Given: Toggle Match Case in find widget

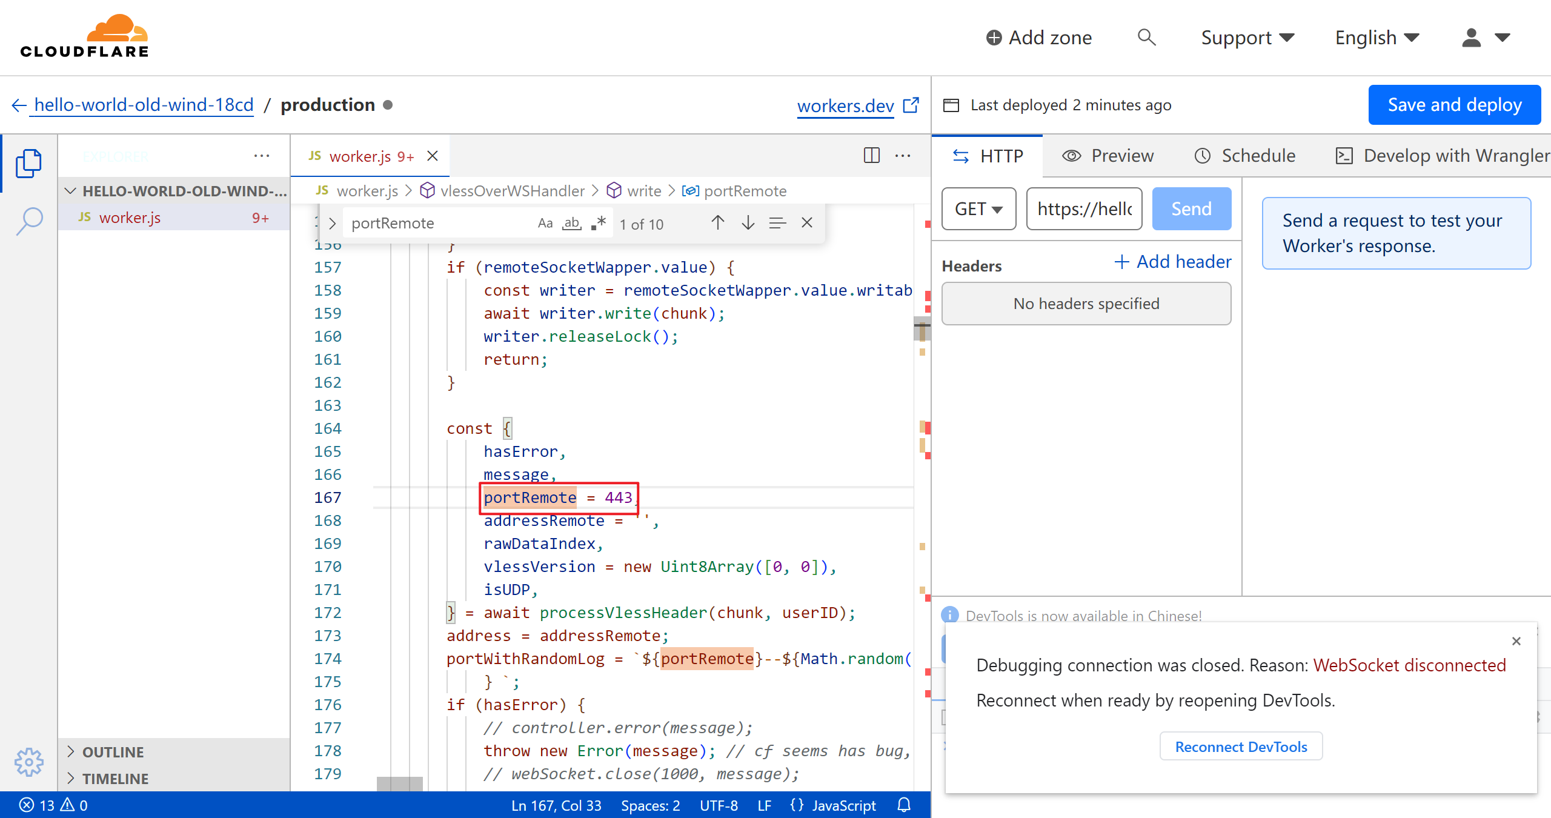Looking at the screenshot, I should click(545, 223).
